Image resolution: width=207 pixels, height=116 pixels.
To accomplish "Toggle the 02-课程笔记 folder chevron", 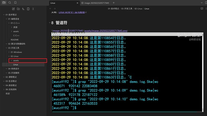I will [x=4, y=77].
